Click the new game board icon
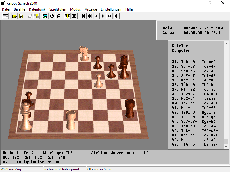 (x=5, y=16)
